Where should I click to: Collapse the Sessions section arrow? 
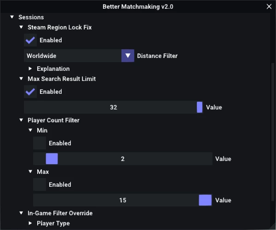click(x=12, y=17)
